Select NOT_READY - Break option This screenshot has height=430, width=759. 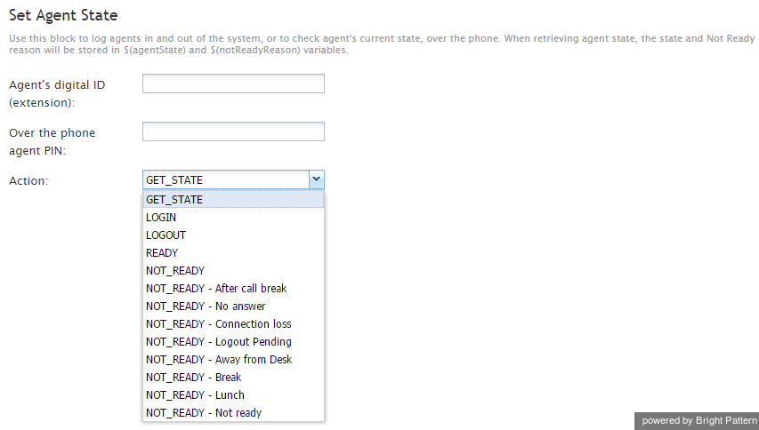click(x=233, y=378)
